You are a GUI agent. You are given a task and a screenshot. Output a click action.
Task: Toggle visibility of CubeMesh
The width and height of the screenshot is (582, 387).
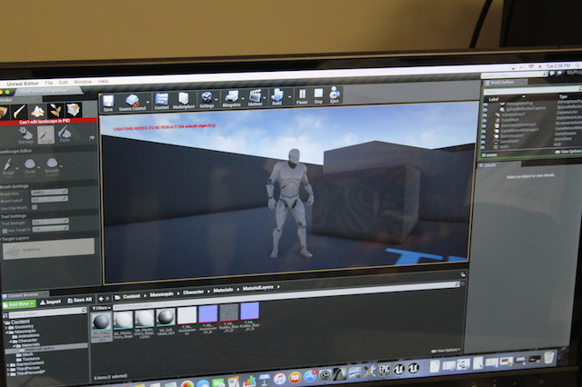coord(485,121)
